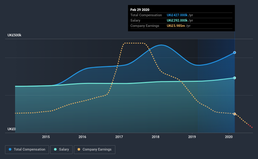The width and height of the screenshot is (258, 159).
Task: Click the 2015 x-axis label
Action: 46,137
